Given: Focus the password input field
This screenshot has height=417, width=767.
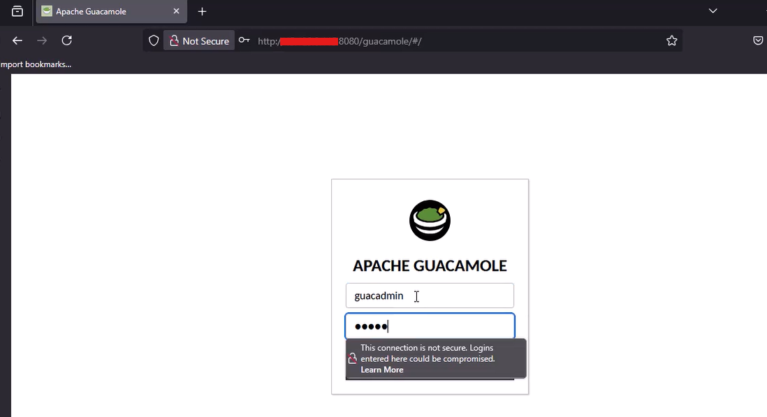Looking at the screenshot, I should 430,326.
